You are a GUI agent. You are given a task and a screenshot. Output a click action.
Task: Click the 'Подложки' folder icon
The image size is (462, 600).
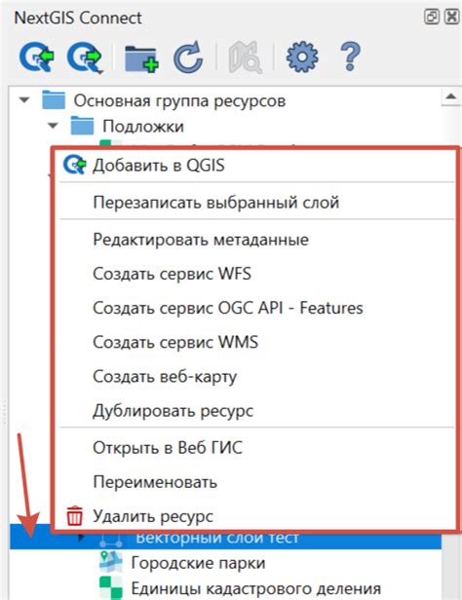click(x=82, y=126)
